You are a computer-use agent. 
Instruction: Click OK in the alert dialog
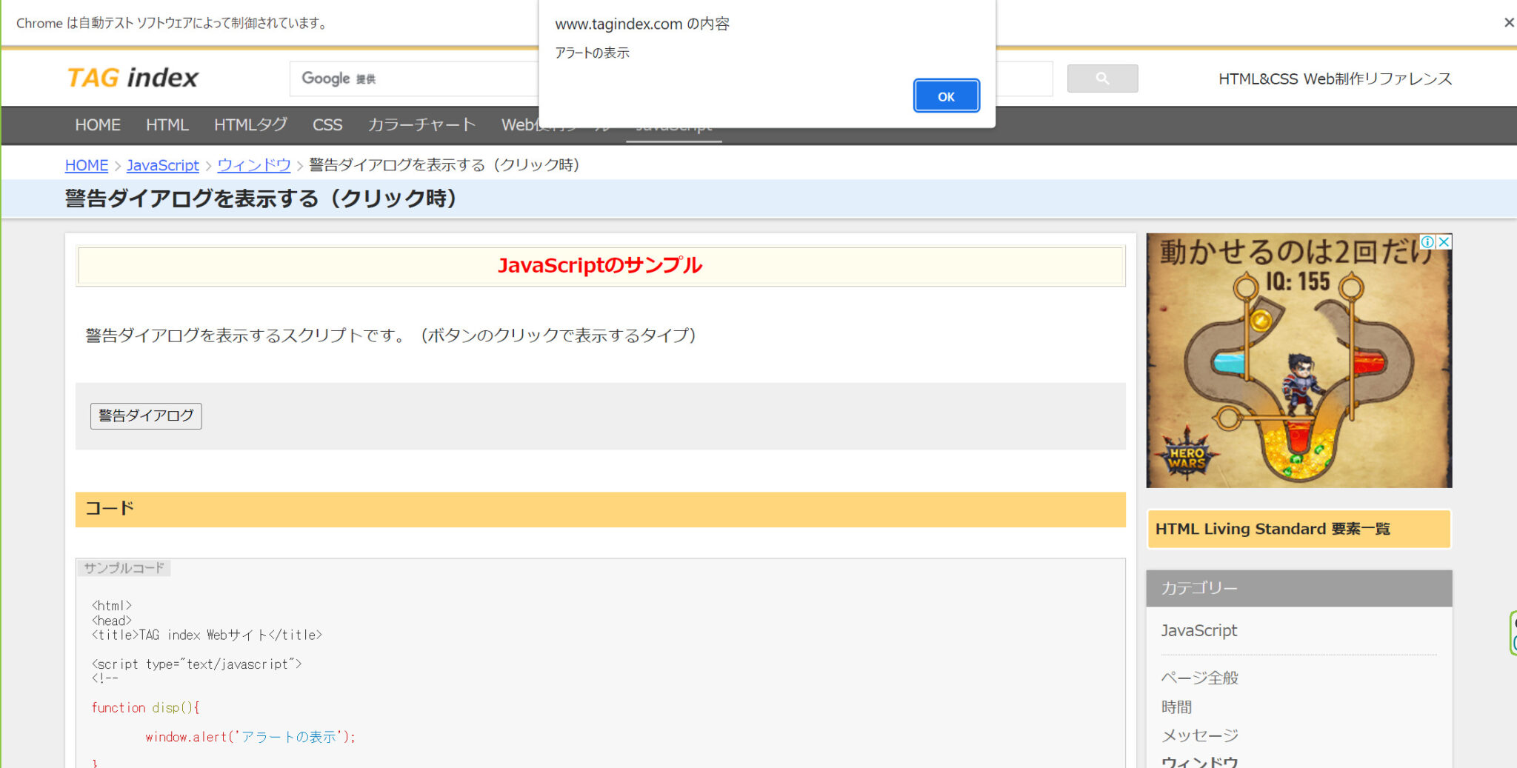(x=946, y=96)
